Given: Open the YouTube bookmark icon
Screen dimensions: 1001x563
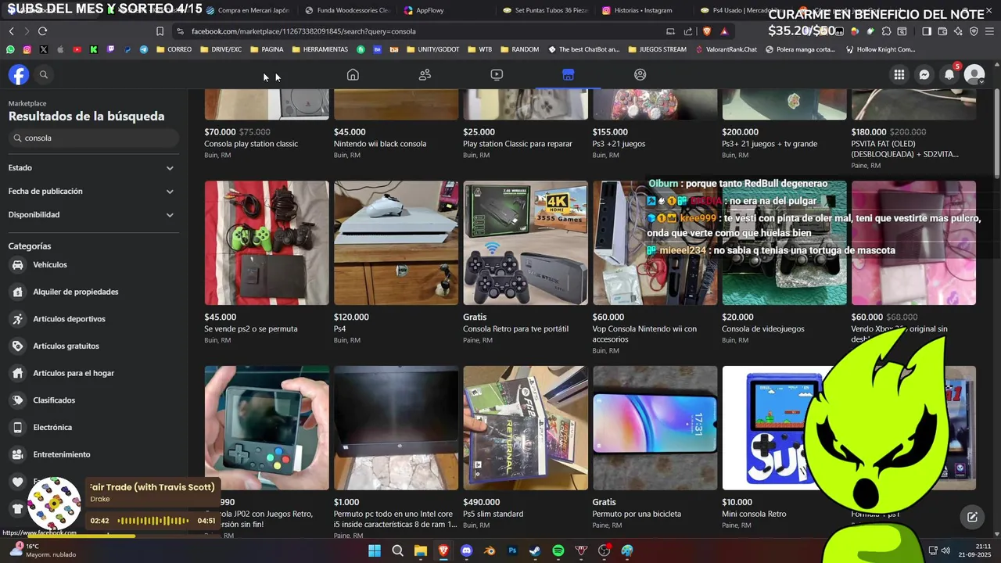Looking at the screenshot, I should pyautogui.click(x=77, y=49).
